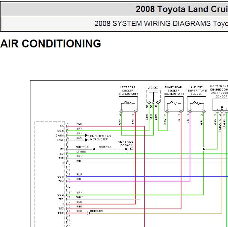Click the right rear cooler thermistor resistor symbol
Viewport: 228px width, 227px height.
174,104
